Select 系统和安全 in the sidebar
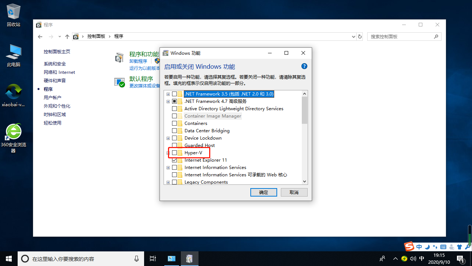 click(55, 64)
